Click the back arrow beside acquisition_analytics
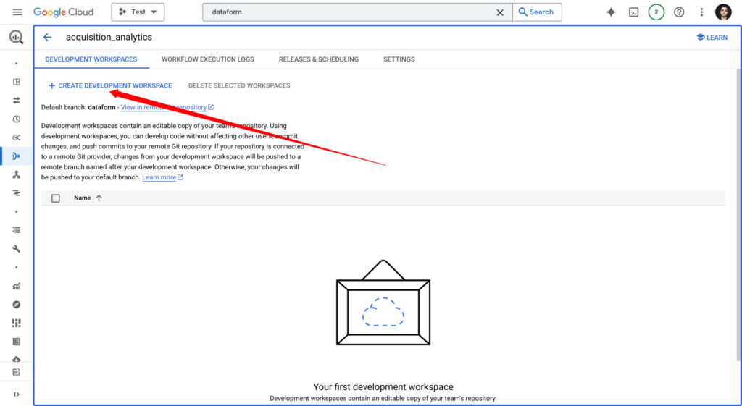The height and width of the screenshot is (406, 742). click(48, 37)
